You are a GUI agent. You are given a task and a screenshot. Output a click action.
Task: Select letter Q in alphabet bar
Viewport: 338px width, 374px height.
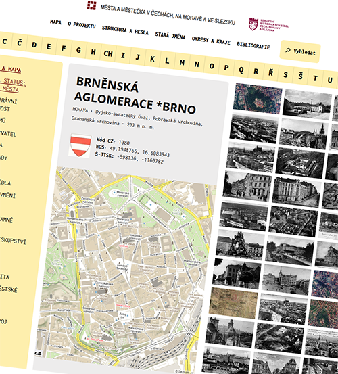pyautogui.click(x=241, y=70)
